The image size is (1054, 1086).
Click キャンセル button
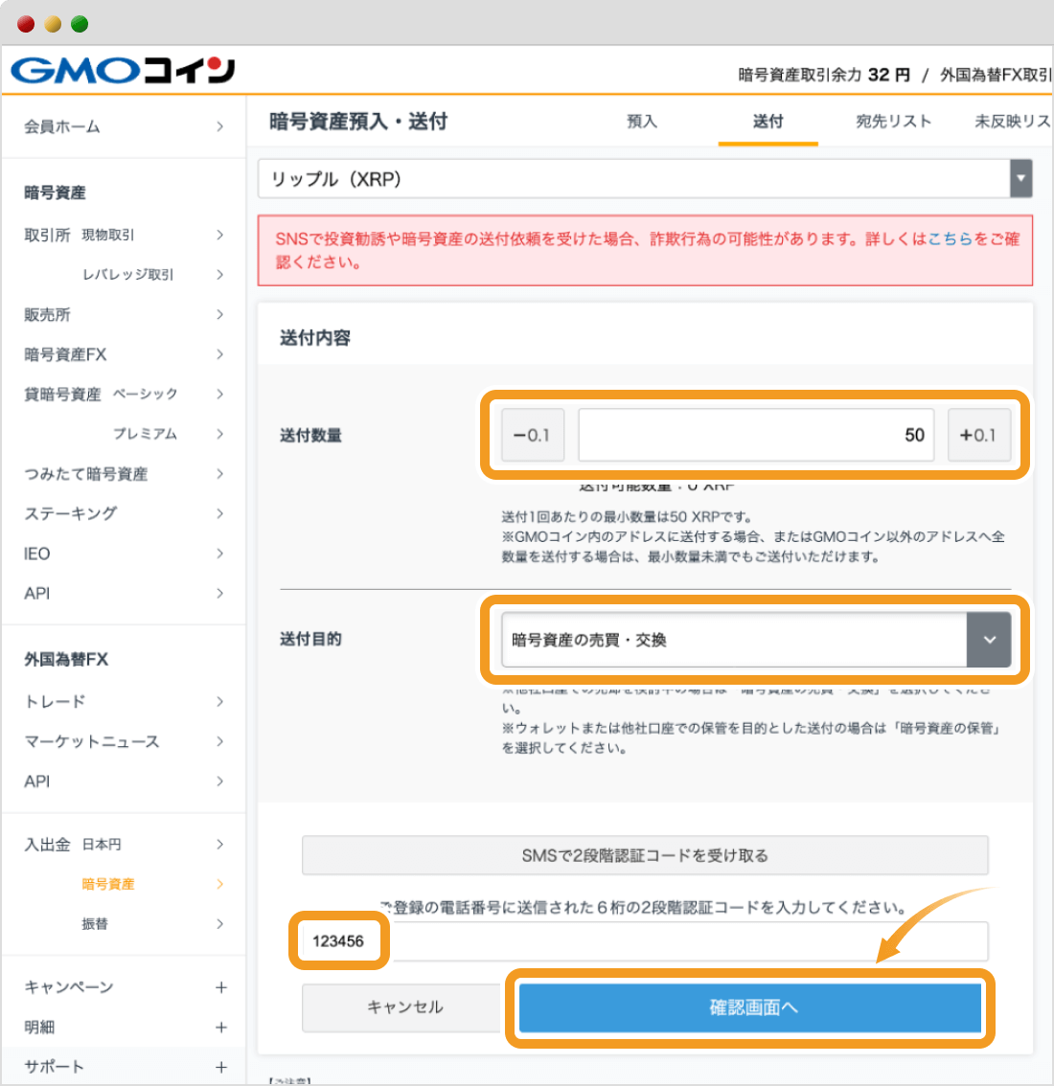[404, 1007]
